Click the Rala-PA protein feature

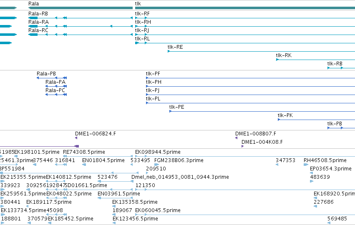tap(56, 86)
